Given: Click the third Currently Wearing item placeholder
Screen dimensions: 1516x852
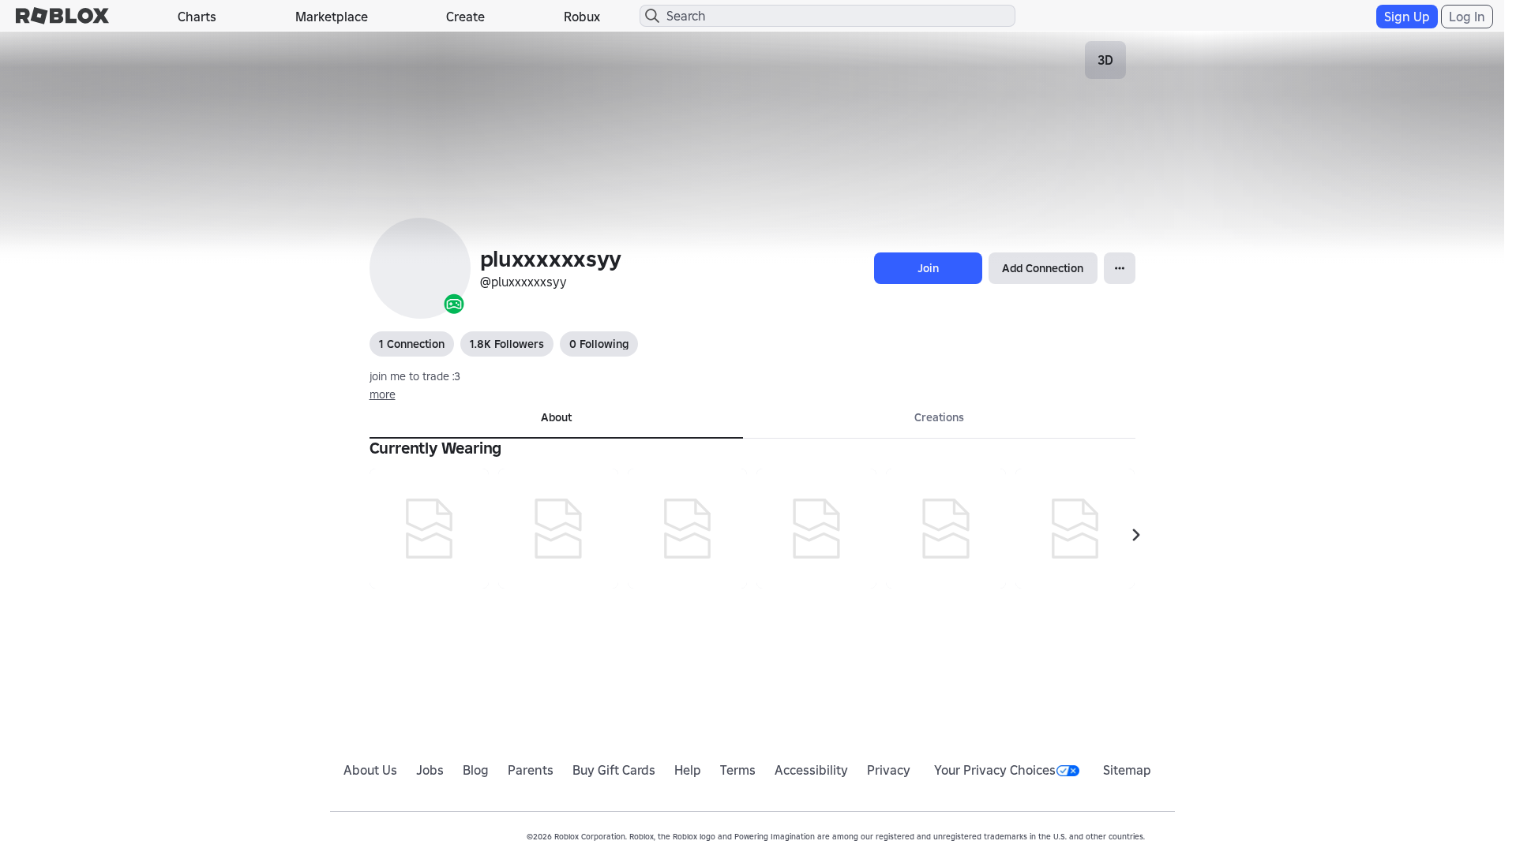Looking at the screenshot, I should (x=687, y=529).
